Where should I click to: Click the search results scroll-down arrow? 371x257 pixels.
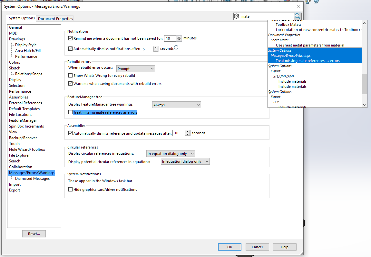click(x=365, y=105)
